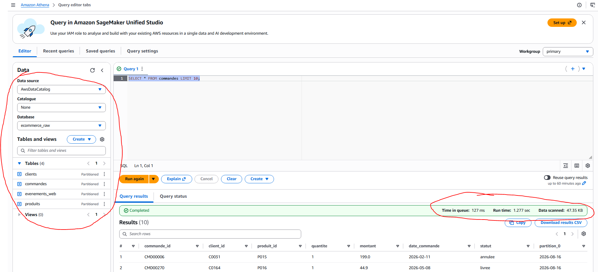The image size is (598, 272).
Task: Click the Run again button
Action: 135,179
